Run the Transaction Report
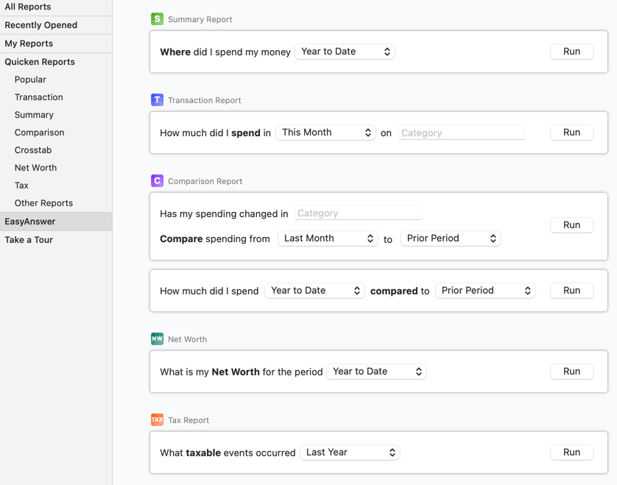This screenshot has width=617, height=485. pos(571,132)
